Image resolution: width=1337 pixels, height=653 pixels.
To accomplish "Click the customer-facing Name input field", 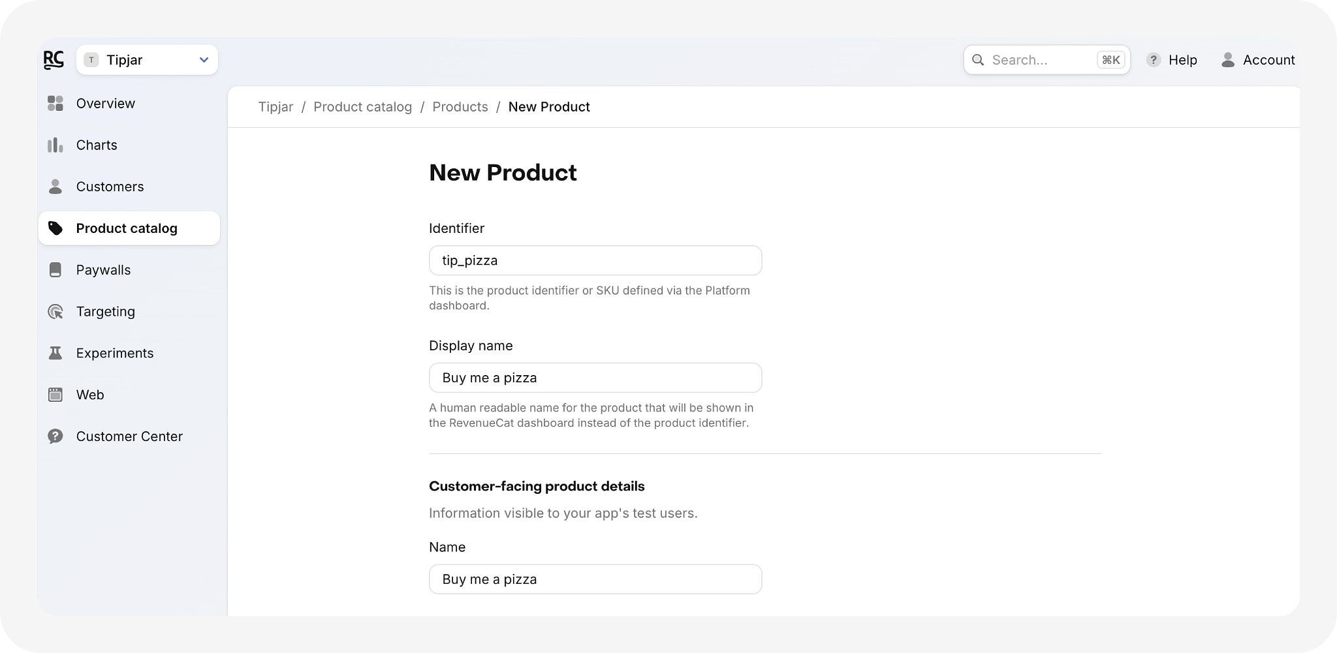I will click(595, 579).
